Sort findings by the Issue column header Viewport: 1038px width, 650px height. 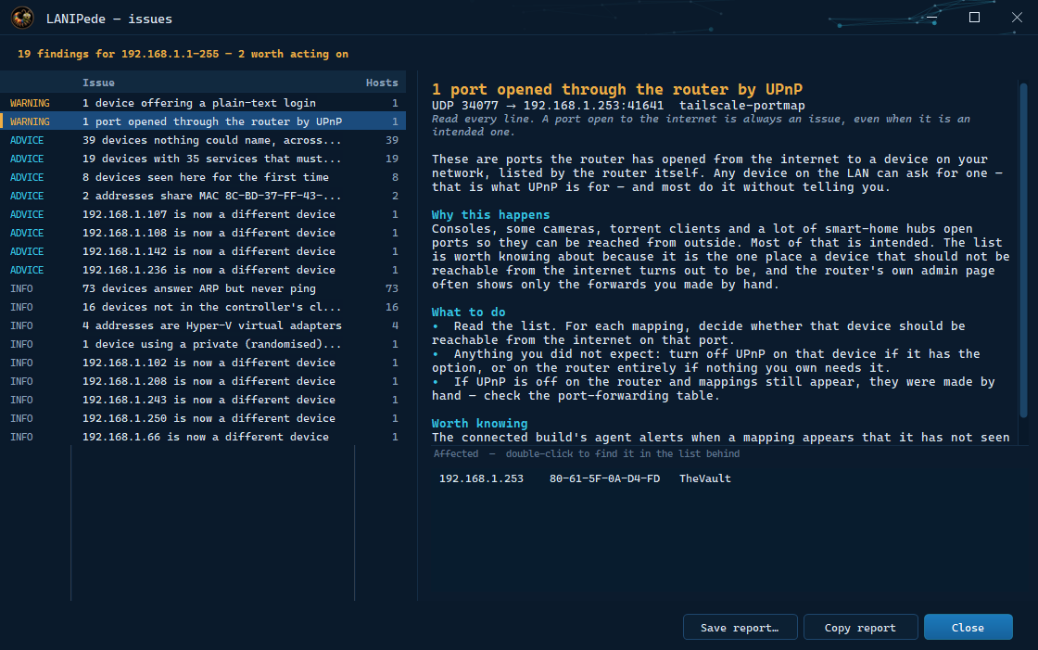point(98,83)
